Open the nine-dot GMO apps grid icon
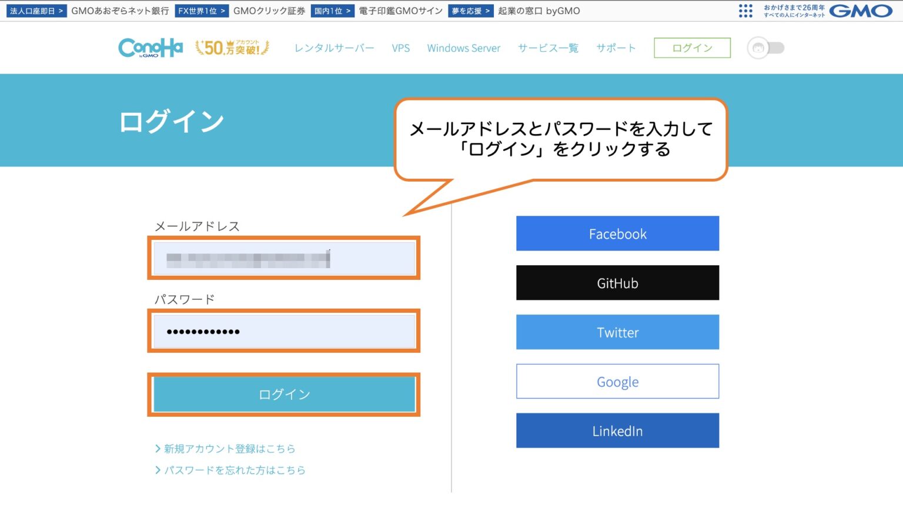903x508 pixels. tap(745, 10)
